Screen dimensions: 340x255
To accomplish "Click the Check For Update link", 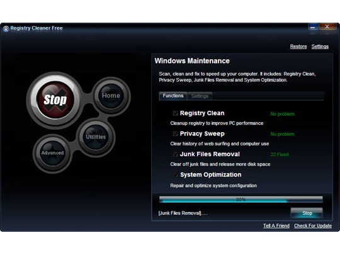I will point(313,226).
